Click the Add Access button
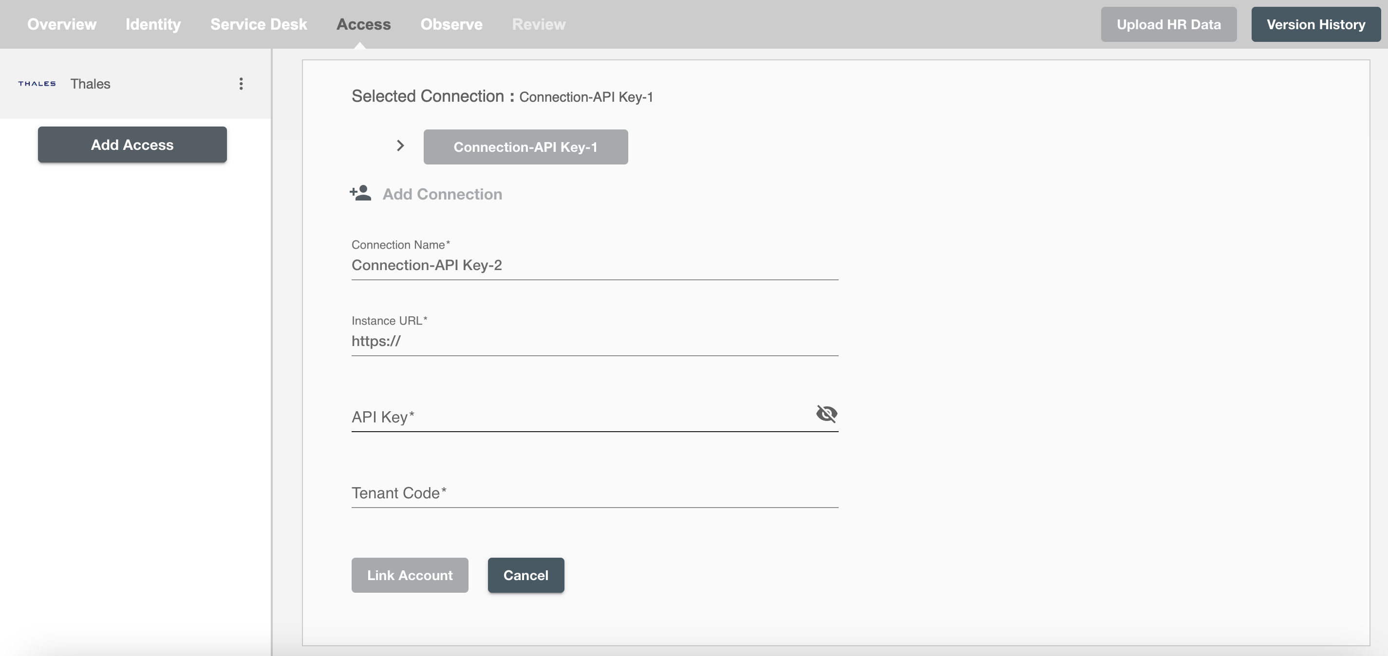Screen dimensions: 1388x656 tap(132, 142)
